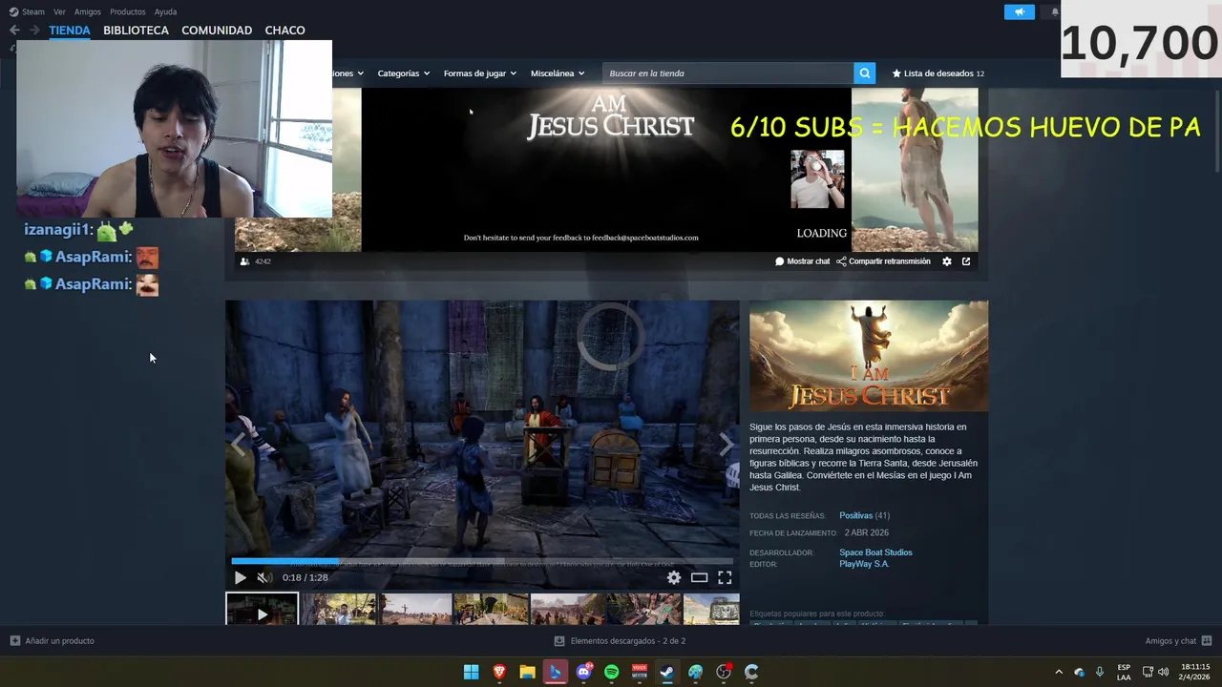Image resolution: width=1222 pixels, height=687 pixels.
Task: Open the Amigos menu
Action: (x=88, y=11)
